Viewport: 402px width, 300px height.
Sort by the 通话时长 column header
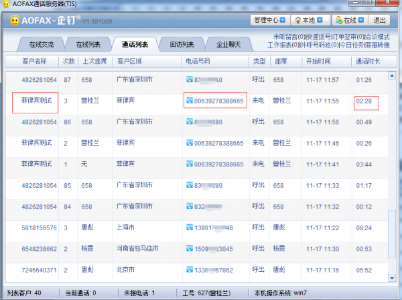pos(368,61)
